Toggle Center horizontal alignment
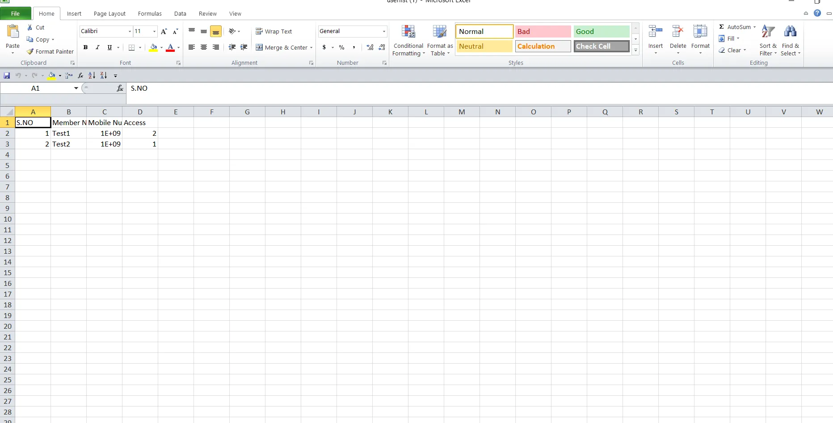This screenshot has width=833, height=423. coord(204,47)
